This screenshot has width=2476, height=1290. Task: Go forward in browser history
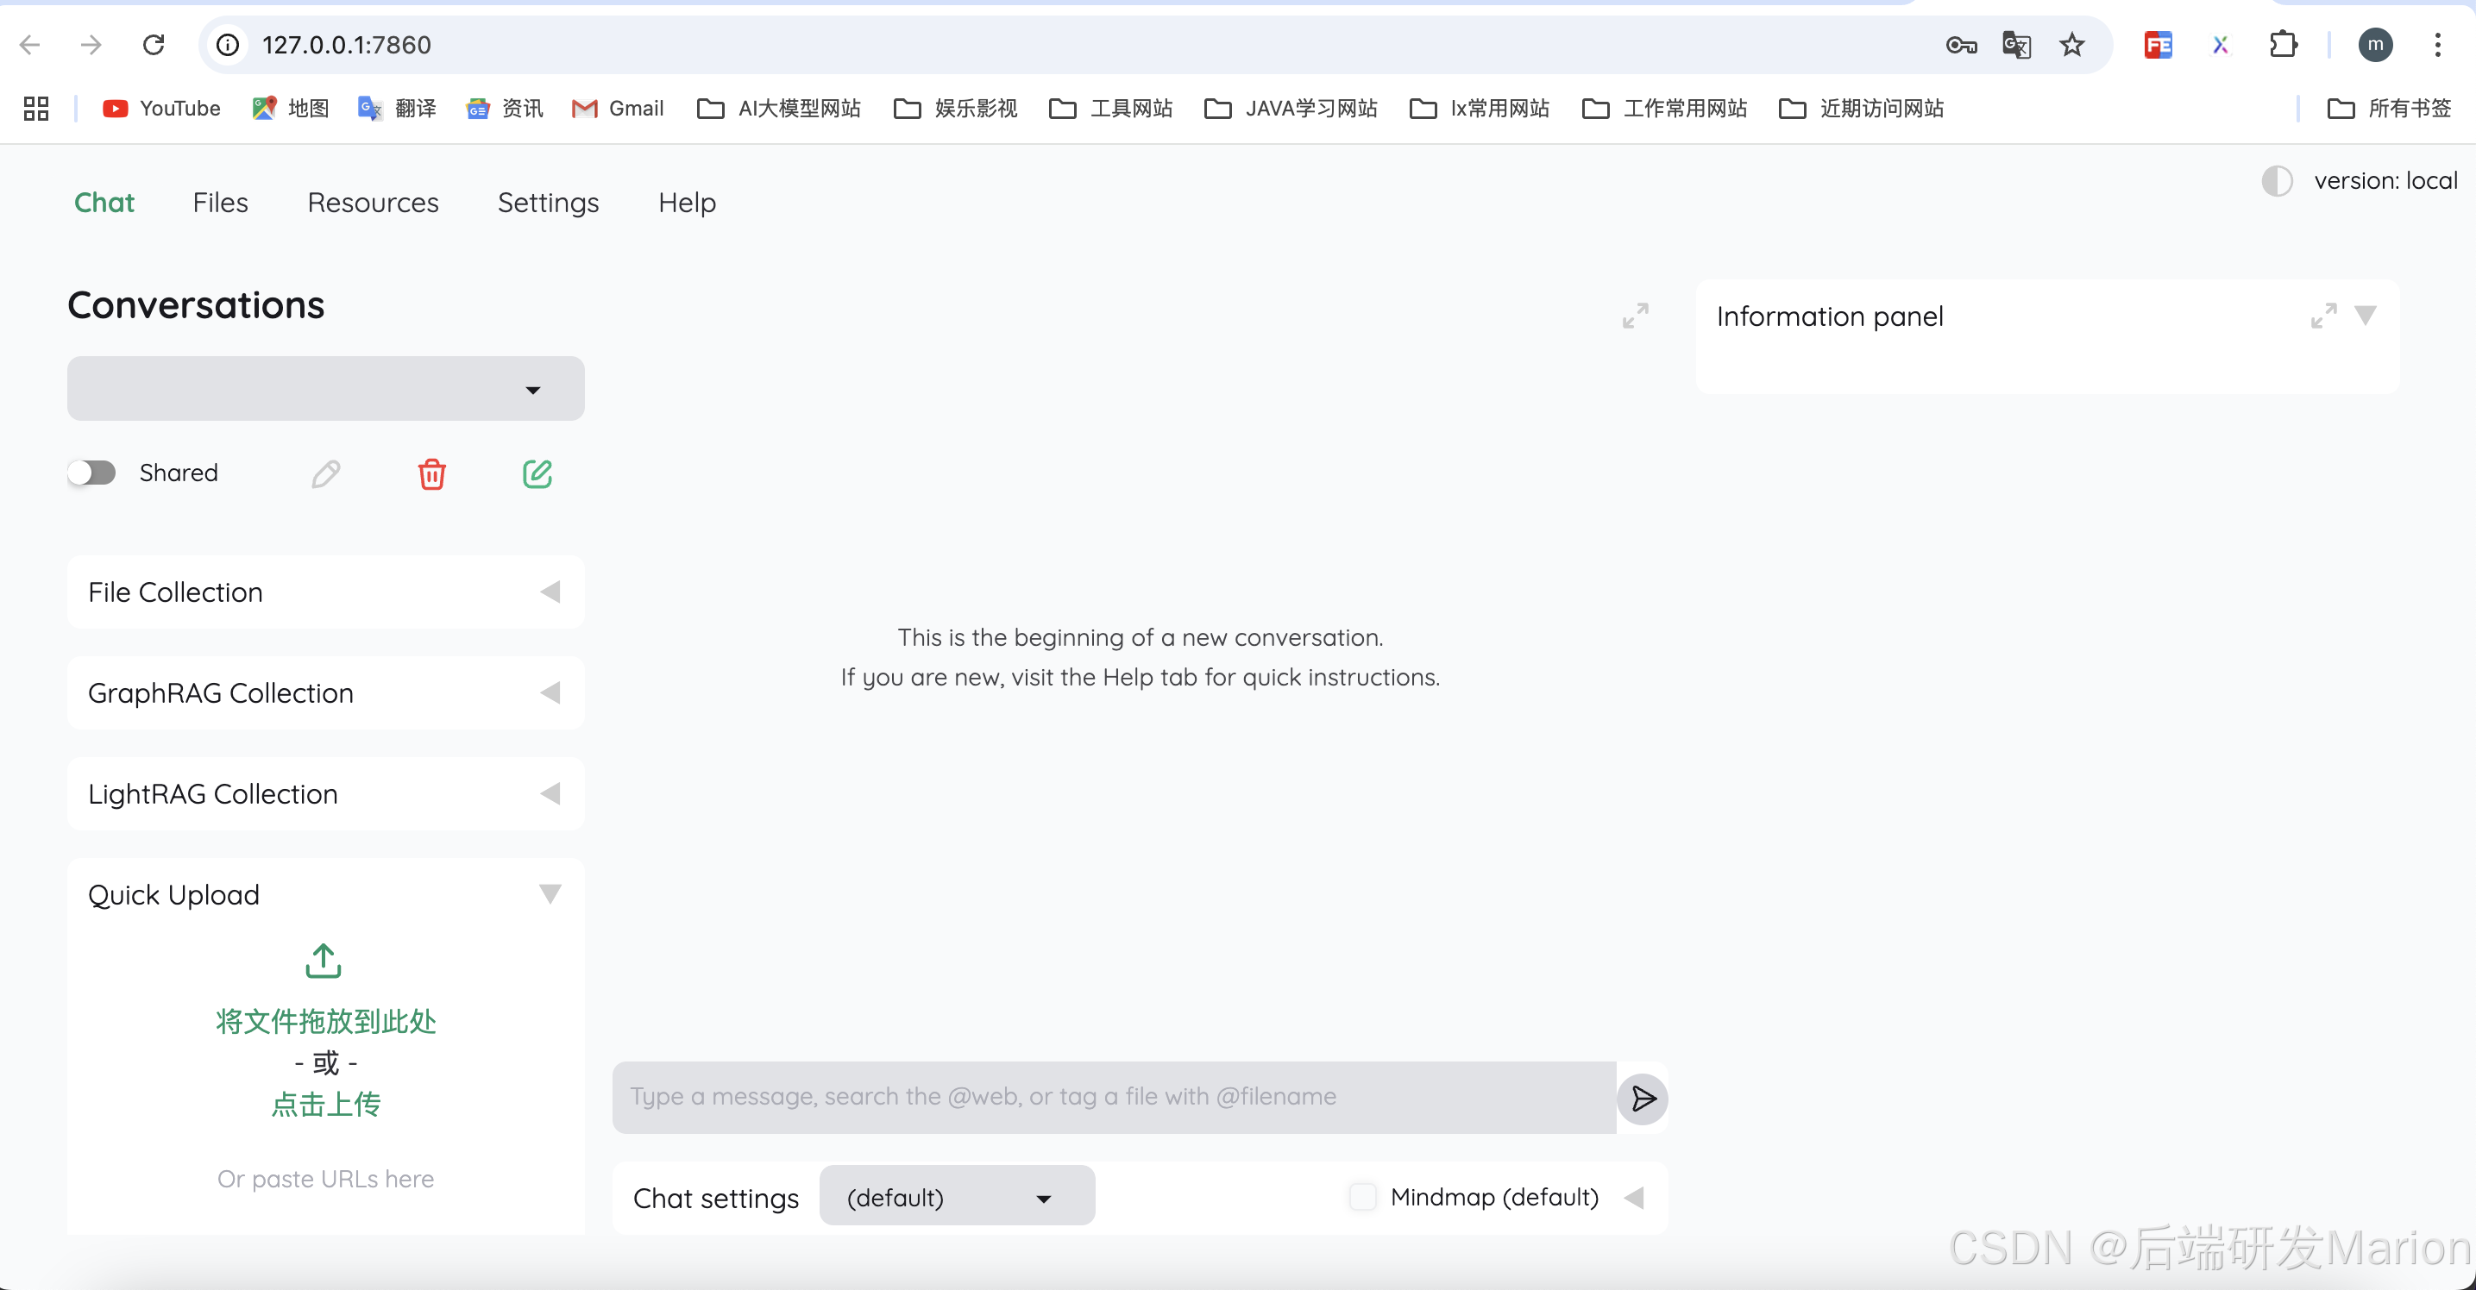pyautogui.click(x=91, y=45)
